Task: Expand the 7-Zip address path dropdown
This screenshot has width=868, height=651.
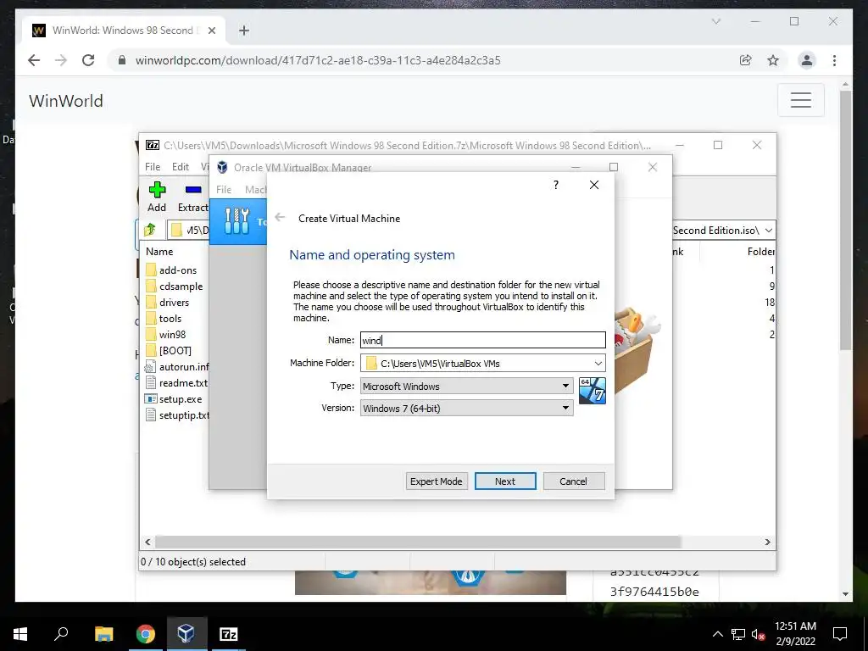Action: tap(769, 231)
